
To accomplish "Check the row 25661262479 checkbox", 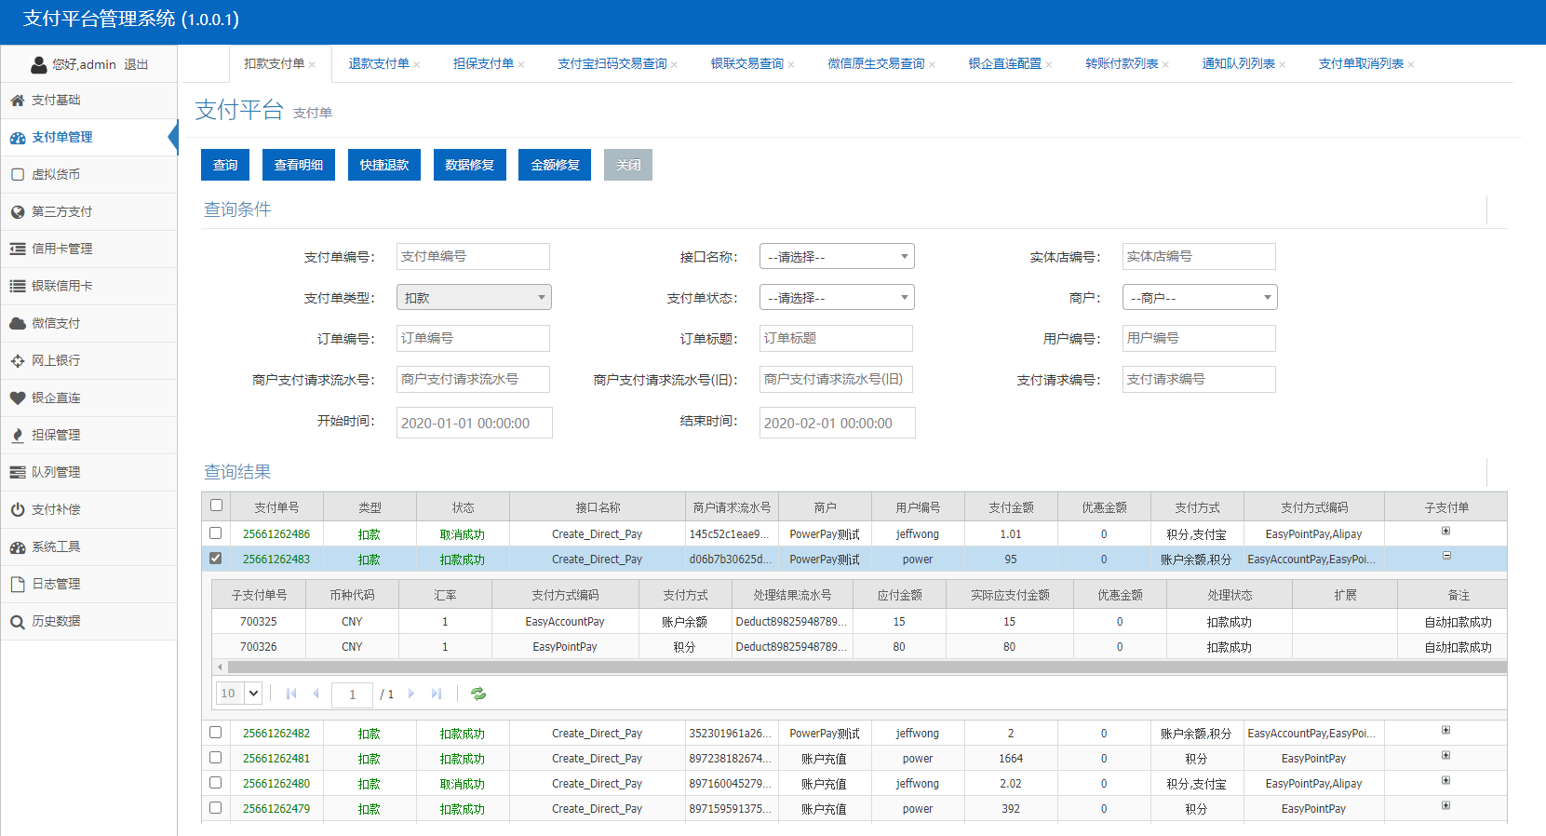I will (216, 808).
